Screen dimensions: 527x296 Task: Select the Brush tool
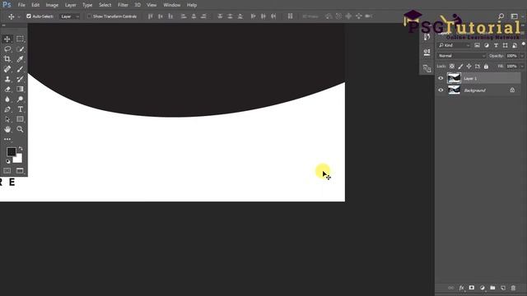(x=20, y=69)
